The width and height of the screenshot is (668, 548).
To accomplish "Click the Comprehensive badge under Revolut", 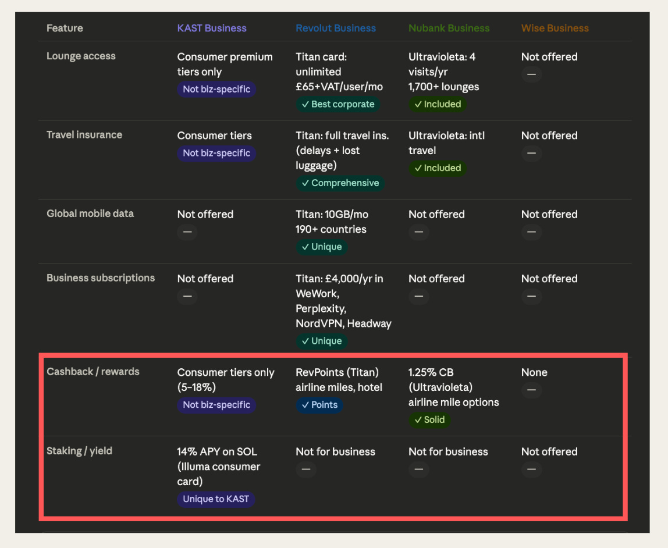I will (340, 183).
